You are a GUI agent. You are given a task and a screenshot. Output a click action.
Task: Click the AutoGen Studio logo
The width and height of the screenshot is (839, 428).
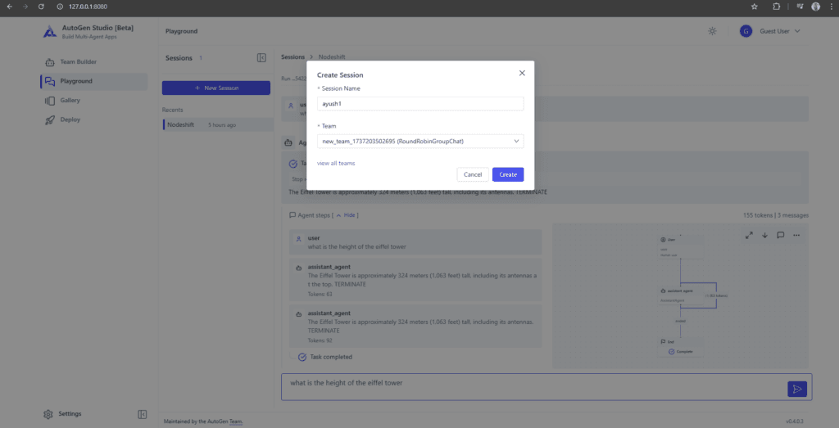coord(50,32)
